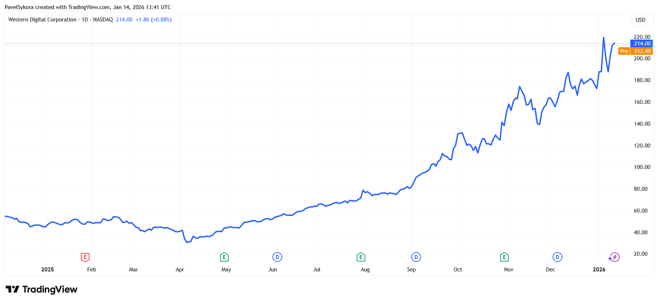Viewport: 659px width, 303px height.
Task: Click the blue 214.00 price label
Action: (642, 44)
